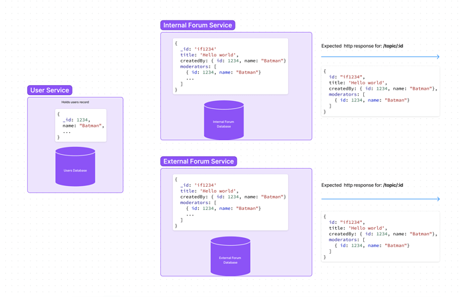The image size is (459, 297).
Task: Click "moderators: [" in the Internal response JSON
Action: point(347,94)
